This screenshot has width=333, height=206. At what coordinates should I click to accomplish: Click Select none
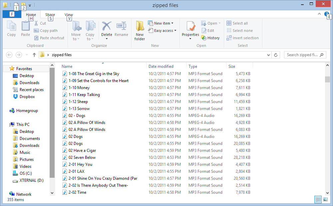(240, 31)
